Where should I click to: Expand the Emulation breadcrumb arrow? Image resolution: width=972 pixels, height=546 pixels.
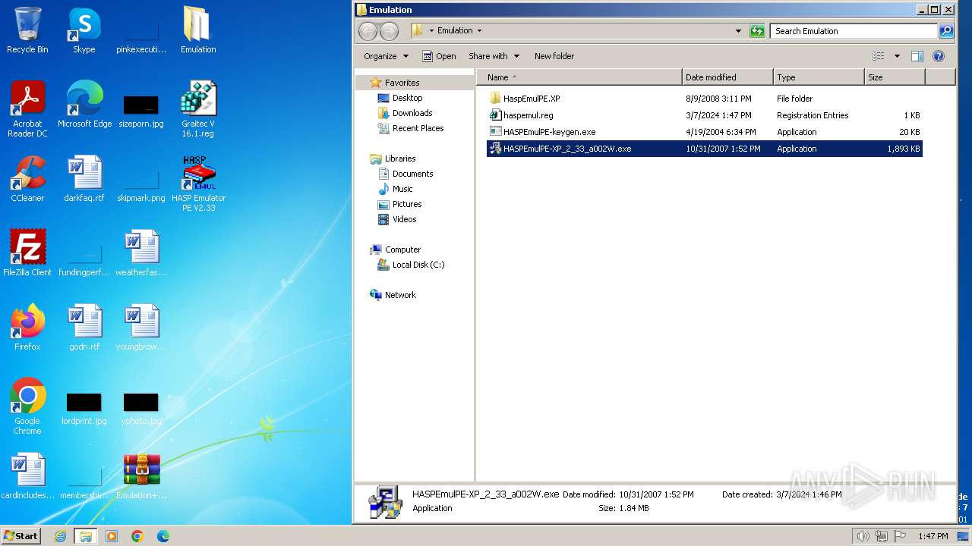pos(479,31)
